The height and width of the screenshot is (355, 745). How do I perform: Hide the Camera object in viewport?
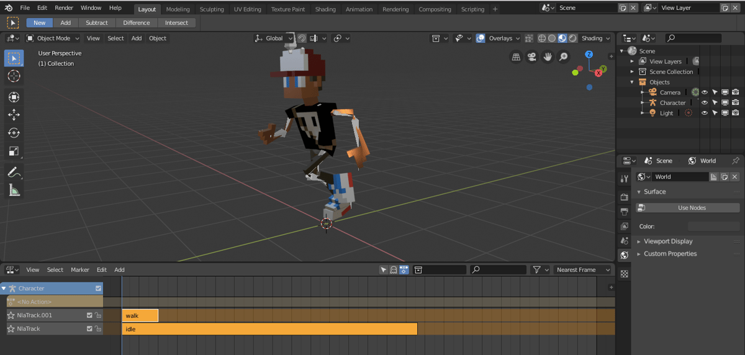[705, 92]
